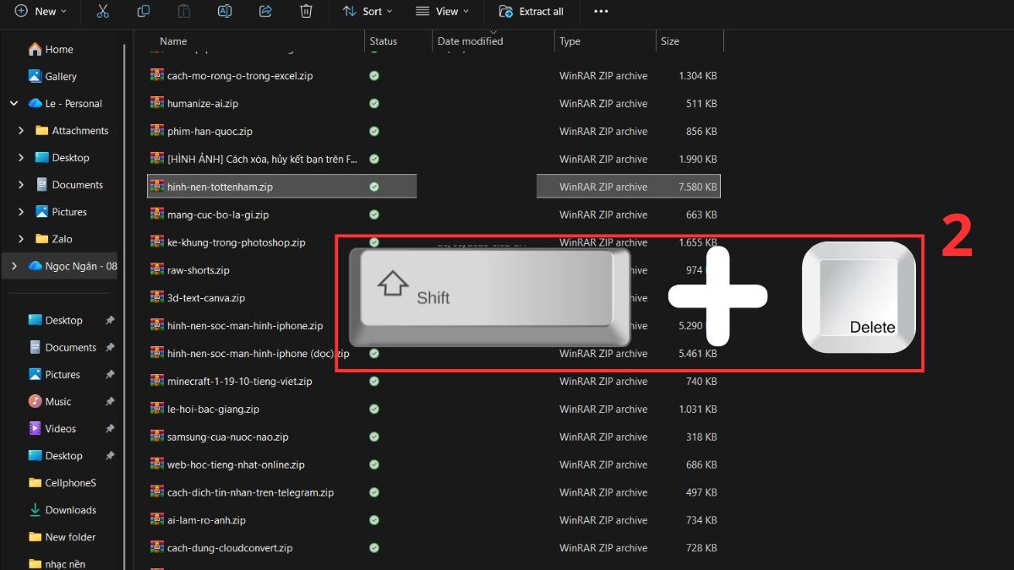This screenshot has height=570, width=1014.
Task: Click the Extract all button
Action: [x=532, y=11]
